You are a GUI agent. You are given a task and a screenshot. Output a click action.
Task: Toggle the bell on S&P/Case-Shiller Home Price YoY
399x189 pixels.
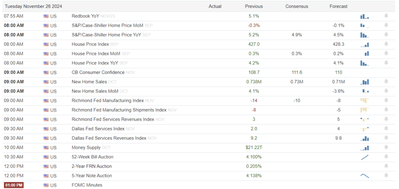click(x=386, y=35)
